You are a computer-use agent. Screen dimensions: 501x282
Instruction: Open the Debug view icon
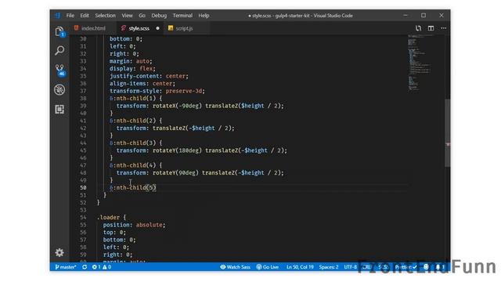pyautogui.click(x=59, y=90)
